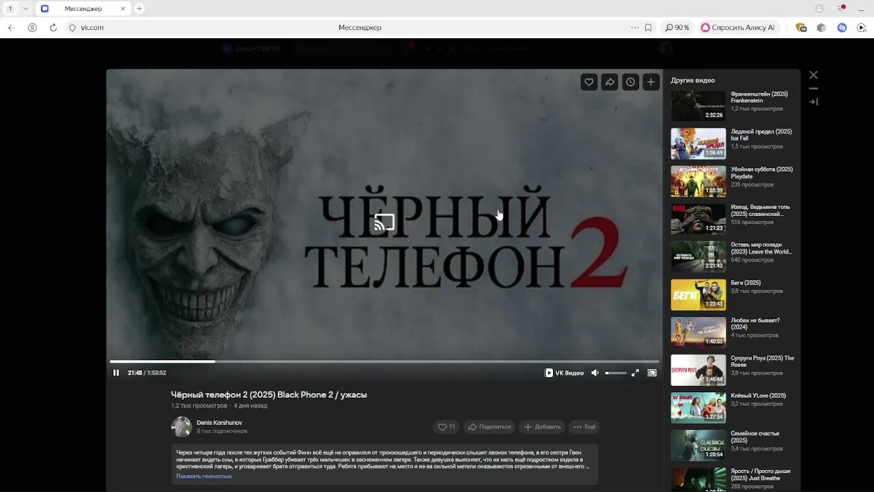Open Беги (2025) video thumbnail

pyautogui.click(x=698, y=295)
